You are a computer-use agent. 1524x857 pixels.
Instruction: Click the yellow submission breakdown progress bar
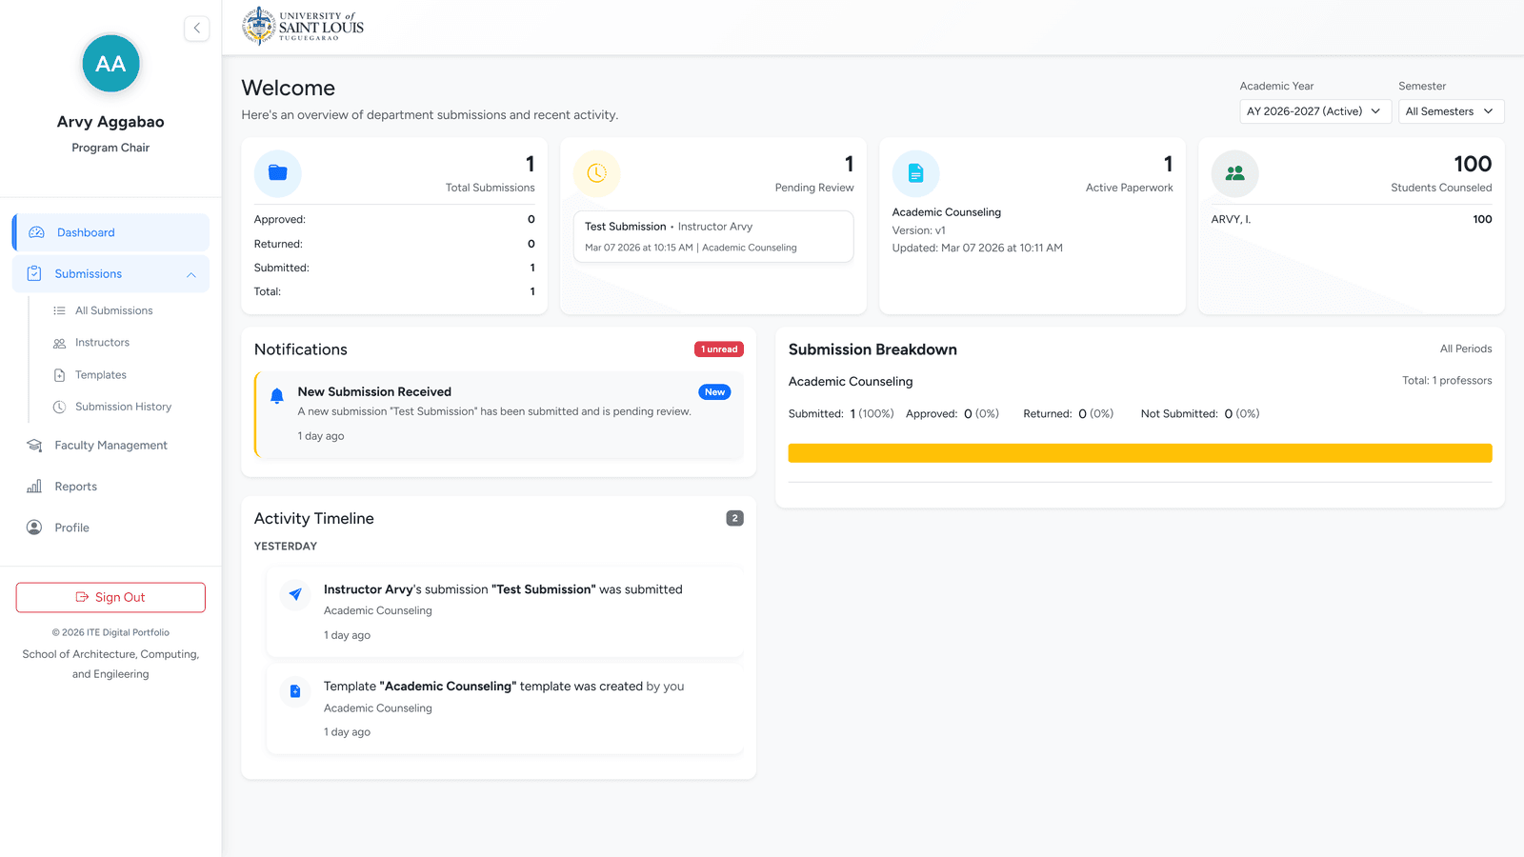click(x=1140, y=453)
